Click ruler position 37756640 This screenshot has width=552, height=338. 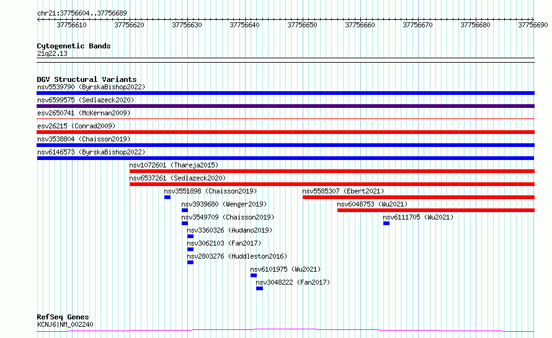pos(244,25)
